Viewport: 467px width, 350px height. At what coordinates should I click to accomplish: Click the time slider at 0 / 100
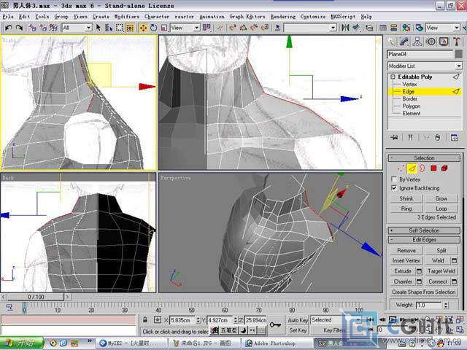coord(35,297)
